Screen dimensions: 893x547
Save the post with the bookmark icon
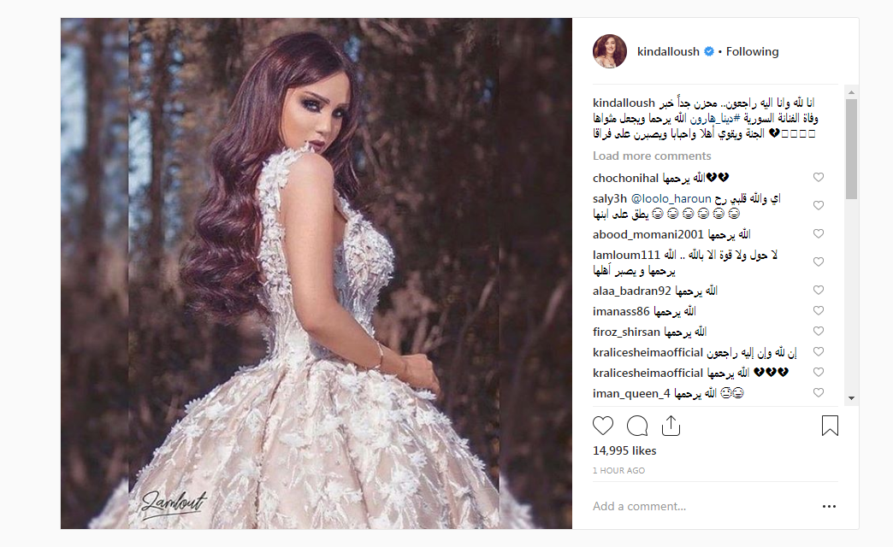tap(830, 426)
